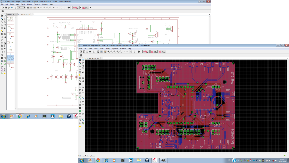The image size is (289, 163).
Task: Select sheet 3 thumbnail in Sheets panel
Action: pyautogui.click(x=10, y=34)
